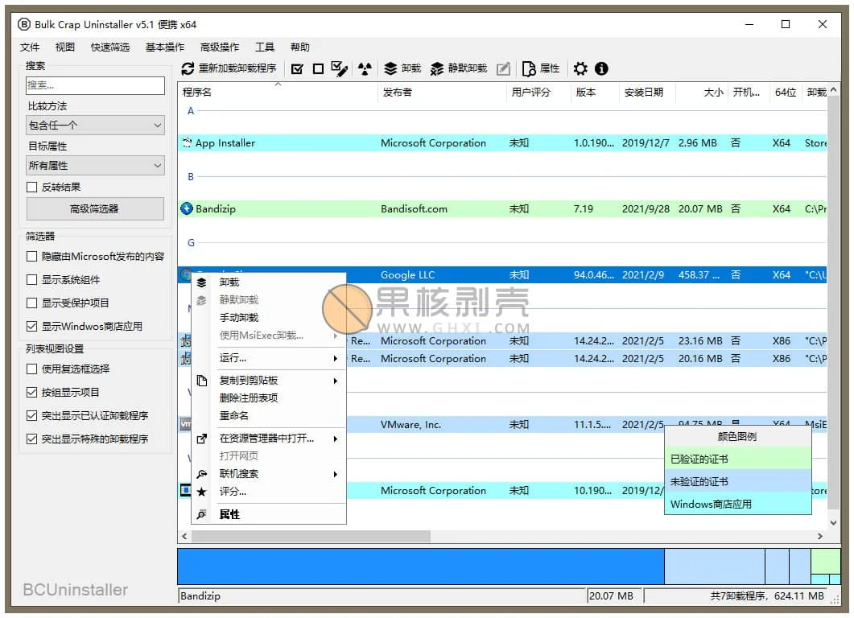
Task: Enable 使用复选框选择 setting
Action: 31,369
